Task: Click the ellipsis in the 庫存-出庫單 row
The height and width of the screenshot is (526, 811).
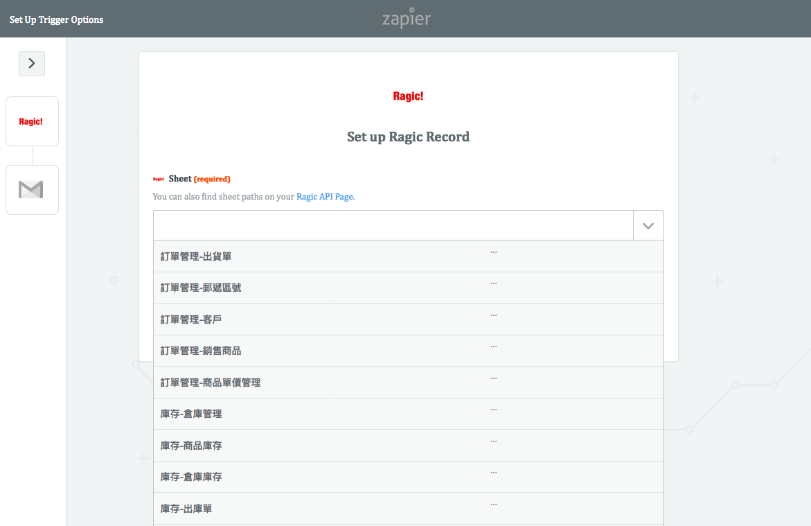Action: (494, 505)
